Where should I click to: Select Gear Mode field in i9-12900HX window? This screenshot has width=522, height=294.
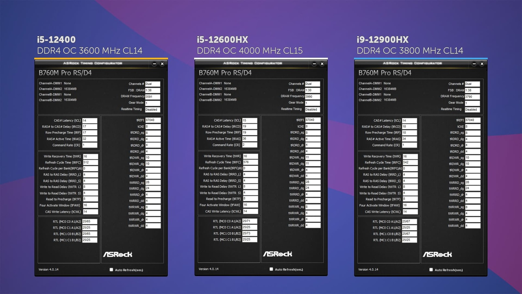(472, 103)
